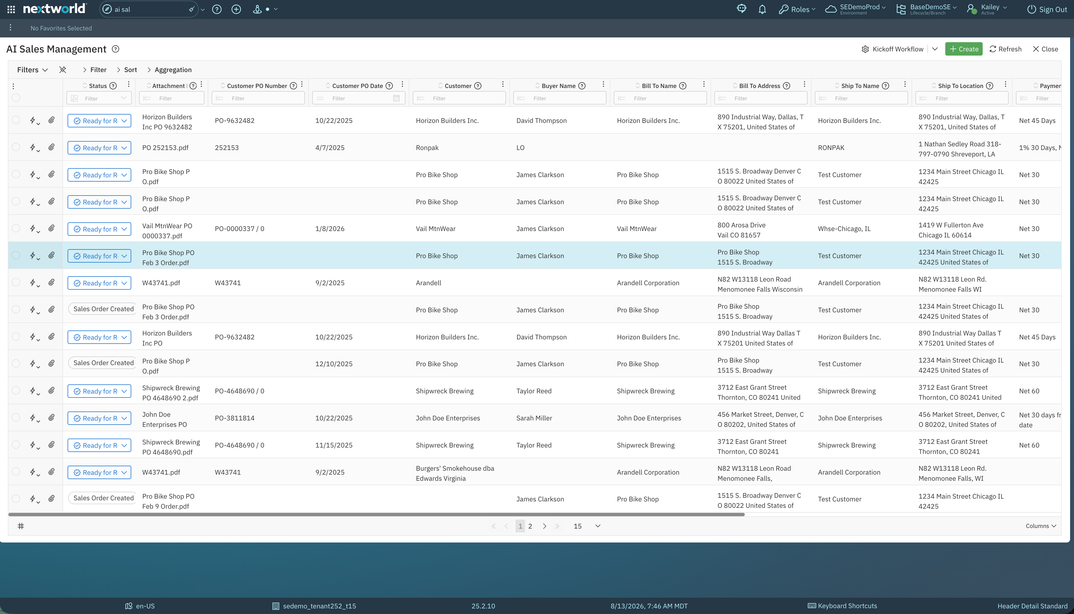The width and height of the screenshot is (1074, 614).
Task: Open Bill To Address column options menu
Action: click(804, 85)
